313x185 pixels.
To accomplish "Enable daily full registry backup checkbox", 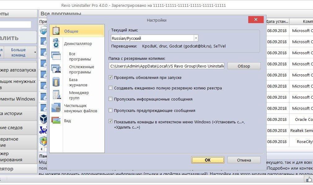I will point(110,88).
